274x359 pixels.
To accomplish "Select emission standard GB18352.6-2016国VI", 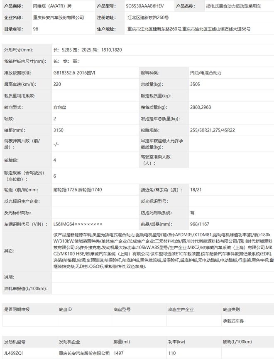I will click(x=74, y=73).
